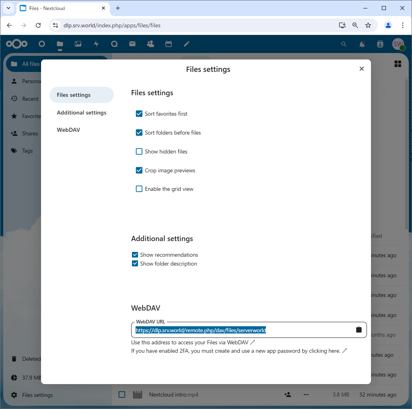Image resolution: width=412 pixels, height=409 pixels.
Task: Open the browser zoom magnifier icon
Action: (x=355, y=25)
